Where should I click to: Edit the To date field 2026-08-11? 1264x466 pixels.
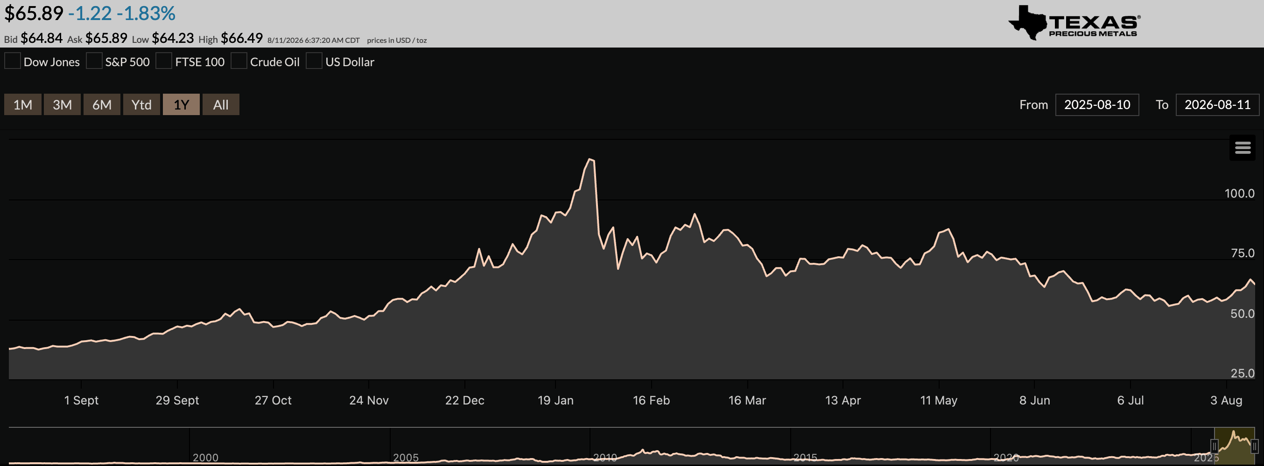[1217, 104]
